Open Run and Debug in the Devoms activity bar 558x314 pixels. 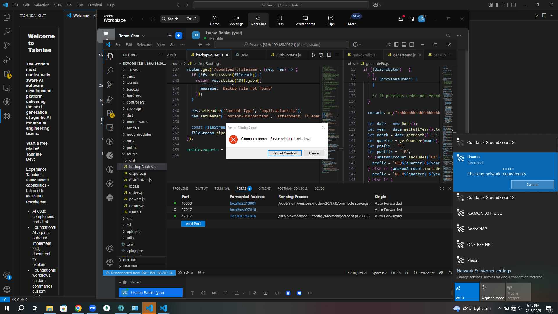pyautogui.click(x=110, y=99)
